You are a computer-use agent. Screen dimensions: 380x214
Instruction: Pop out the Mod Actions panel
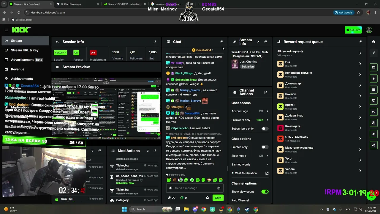tap(155, 151)
